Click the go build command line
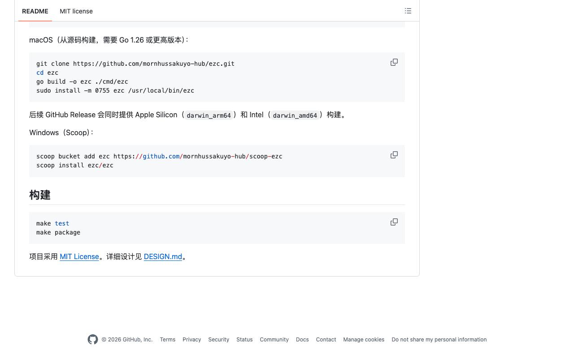 [82, 81]
